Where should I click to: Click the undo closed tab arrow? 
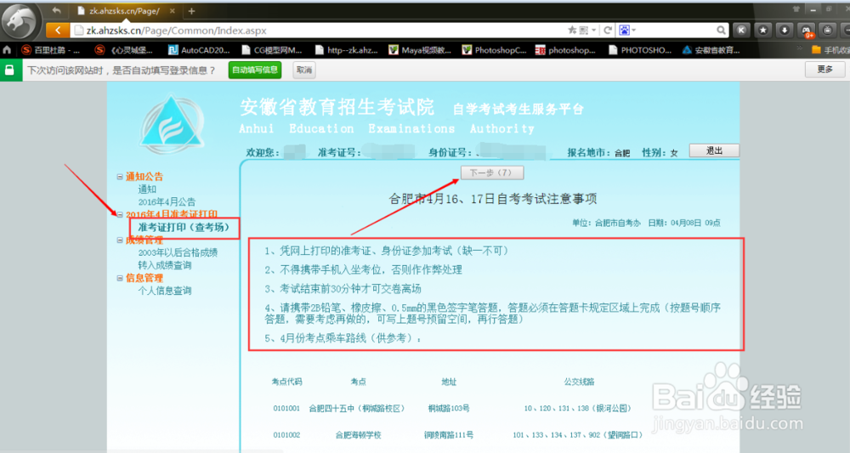click(x=56, y=10)
